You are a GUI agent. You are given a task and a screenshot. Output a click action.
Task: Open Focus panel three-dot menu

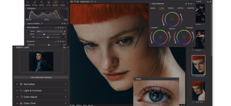click(177, 79)
